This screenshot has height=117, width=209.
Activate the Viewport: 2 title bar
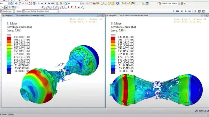(x=157, y=16)
